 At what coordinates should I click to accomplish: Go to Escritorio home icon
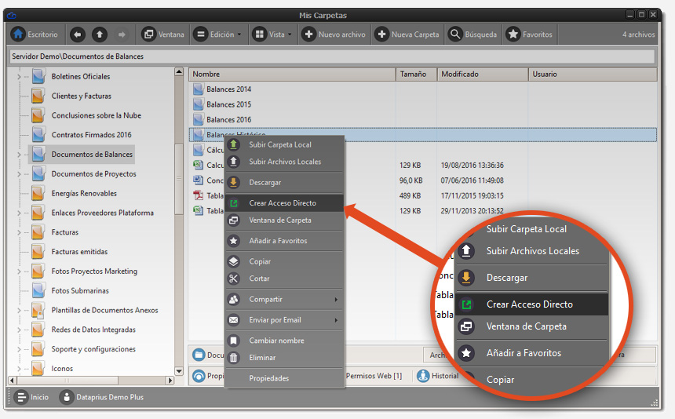[x=18, y=34]
